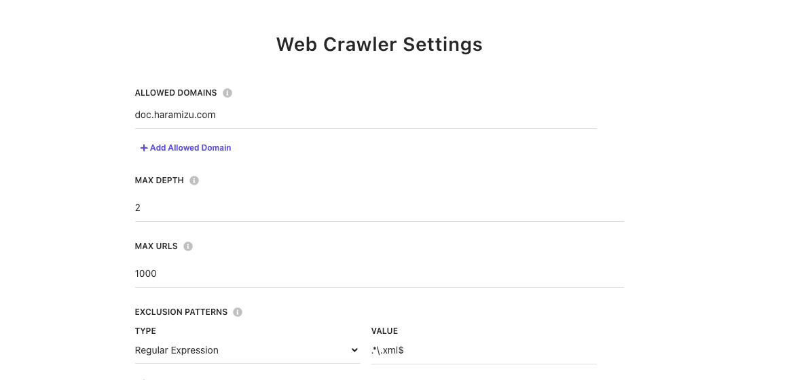Screen dimensions: 789x380
Task: Focus the doc.haramizu.com domain field
Action: 272,115
